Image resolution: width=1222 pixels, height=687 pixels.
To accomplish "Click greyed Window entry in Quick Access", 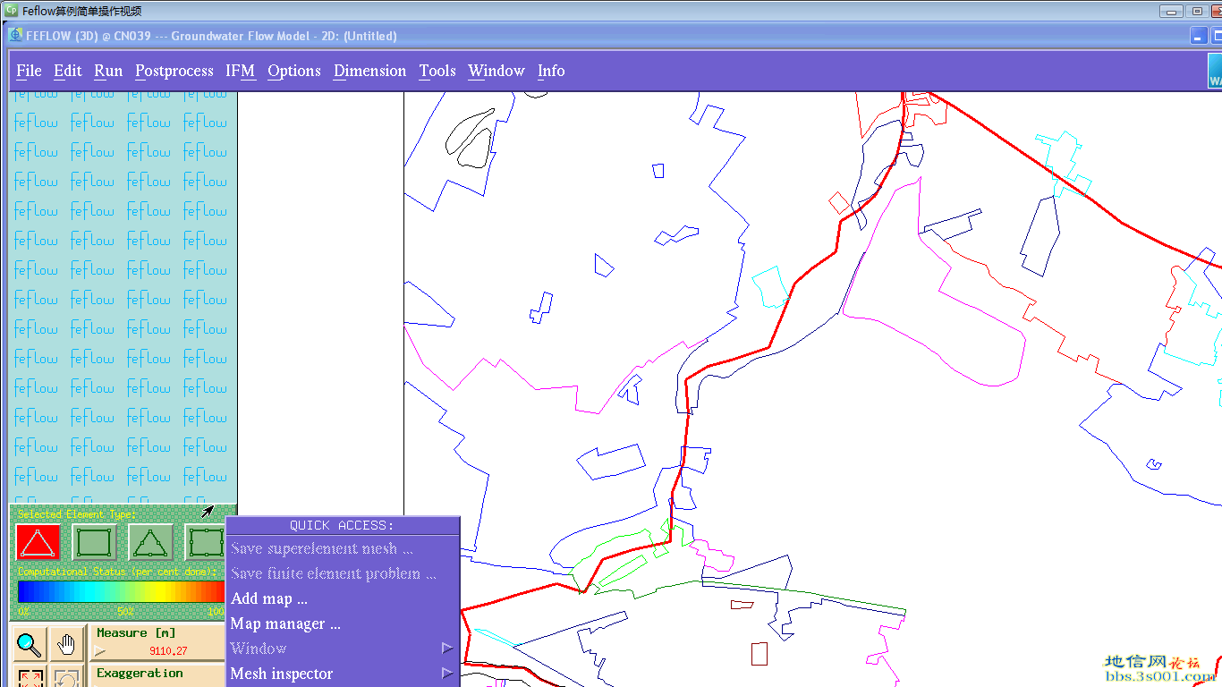I will coord(343,649).
